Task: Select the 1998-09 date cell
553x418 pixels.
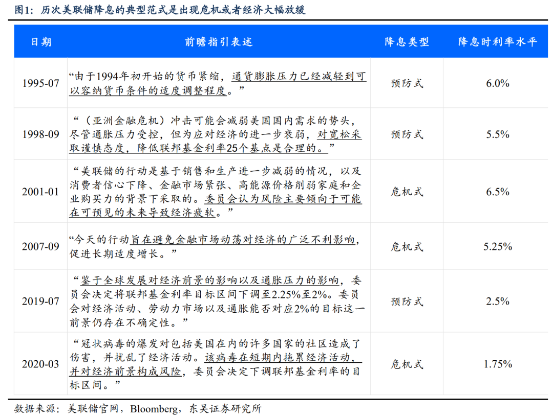Action: click(x=41, y=134)
